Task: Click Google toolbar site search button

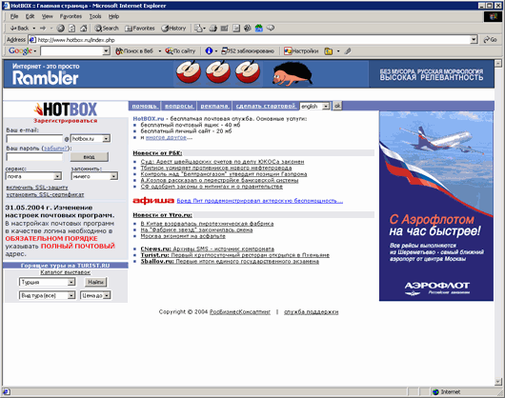Action: 180,50
